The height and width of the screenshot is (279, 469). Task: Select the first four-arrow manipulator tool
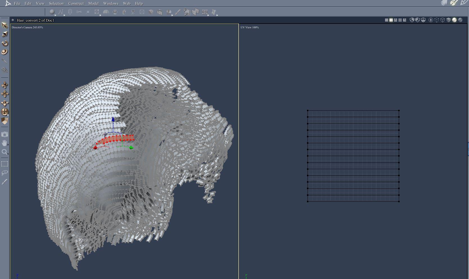click(x=4, y=85)
